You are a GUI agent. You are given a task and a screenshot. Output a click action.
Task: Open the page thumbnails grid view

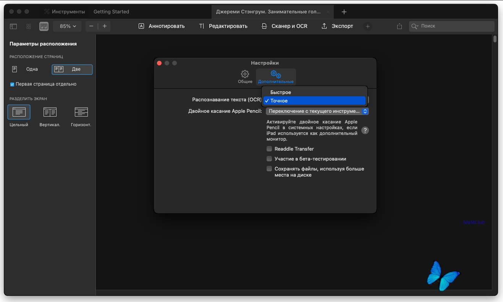pyautogui.click(x=29, y=26)
